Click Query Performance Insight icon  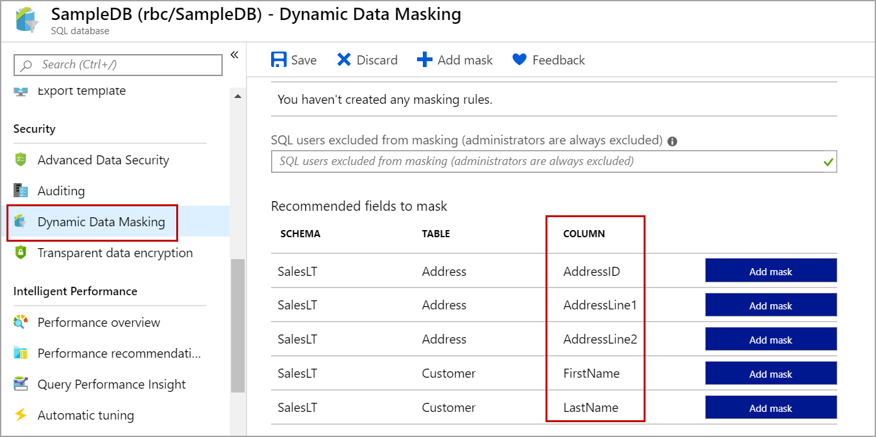pos(21,384)
